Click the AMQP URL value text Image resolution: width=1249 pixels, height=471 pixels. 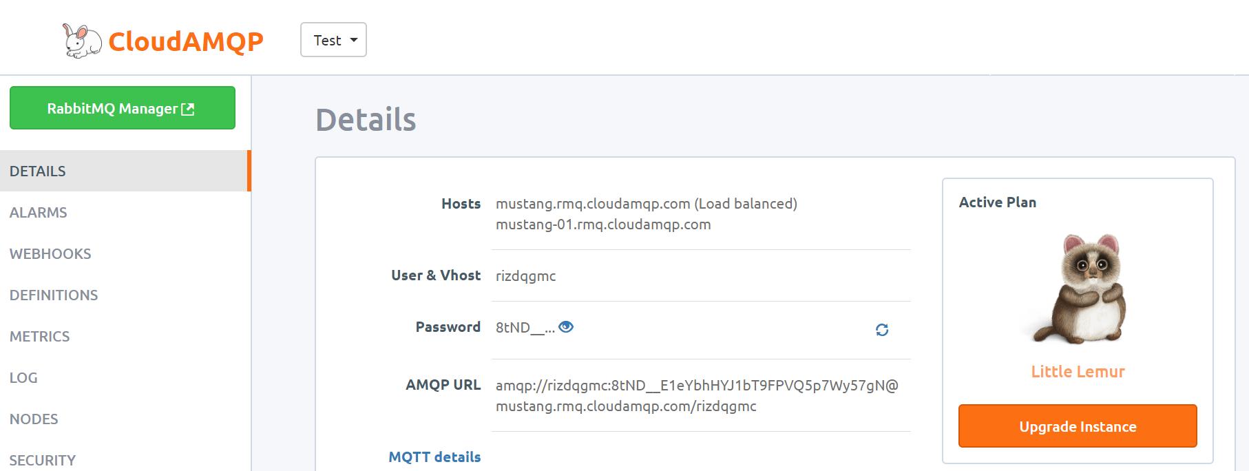pos(697,396)
